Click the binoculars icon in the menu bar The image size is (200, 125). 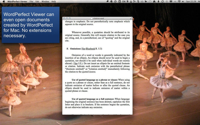[154, 1]
